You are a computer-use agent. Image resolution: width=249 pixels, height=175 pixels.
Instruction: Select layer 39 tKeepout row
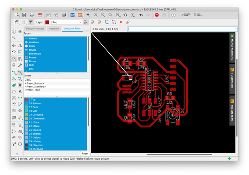click(x=55, y=145)
